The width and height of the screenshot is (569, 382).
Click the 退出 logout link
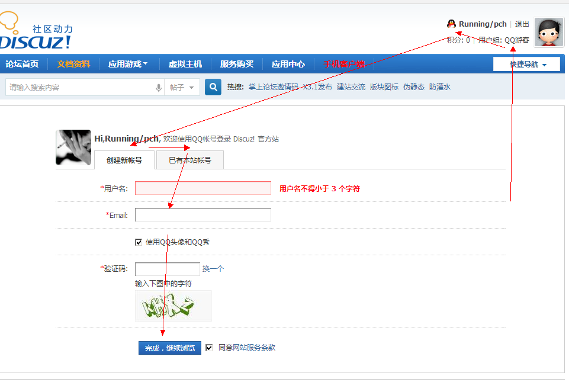tap(522, 24)
